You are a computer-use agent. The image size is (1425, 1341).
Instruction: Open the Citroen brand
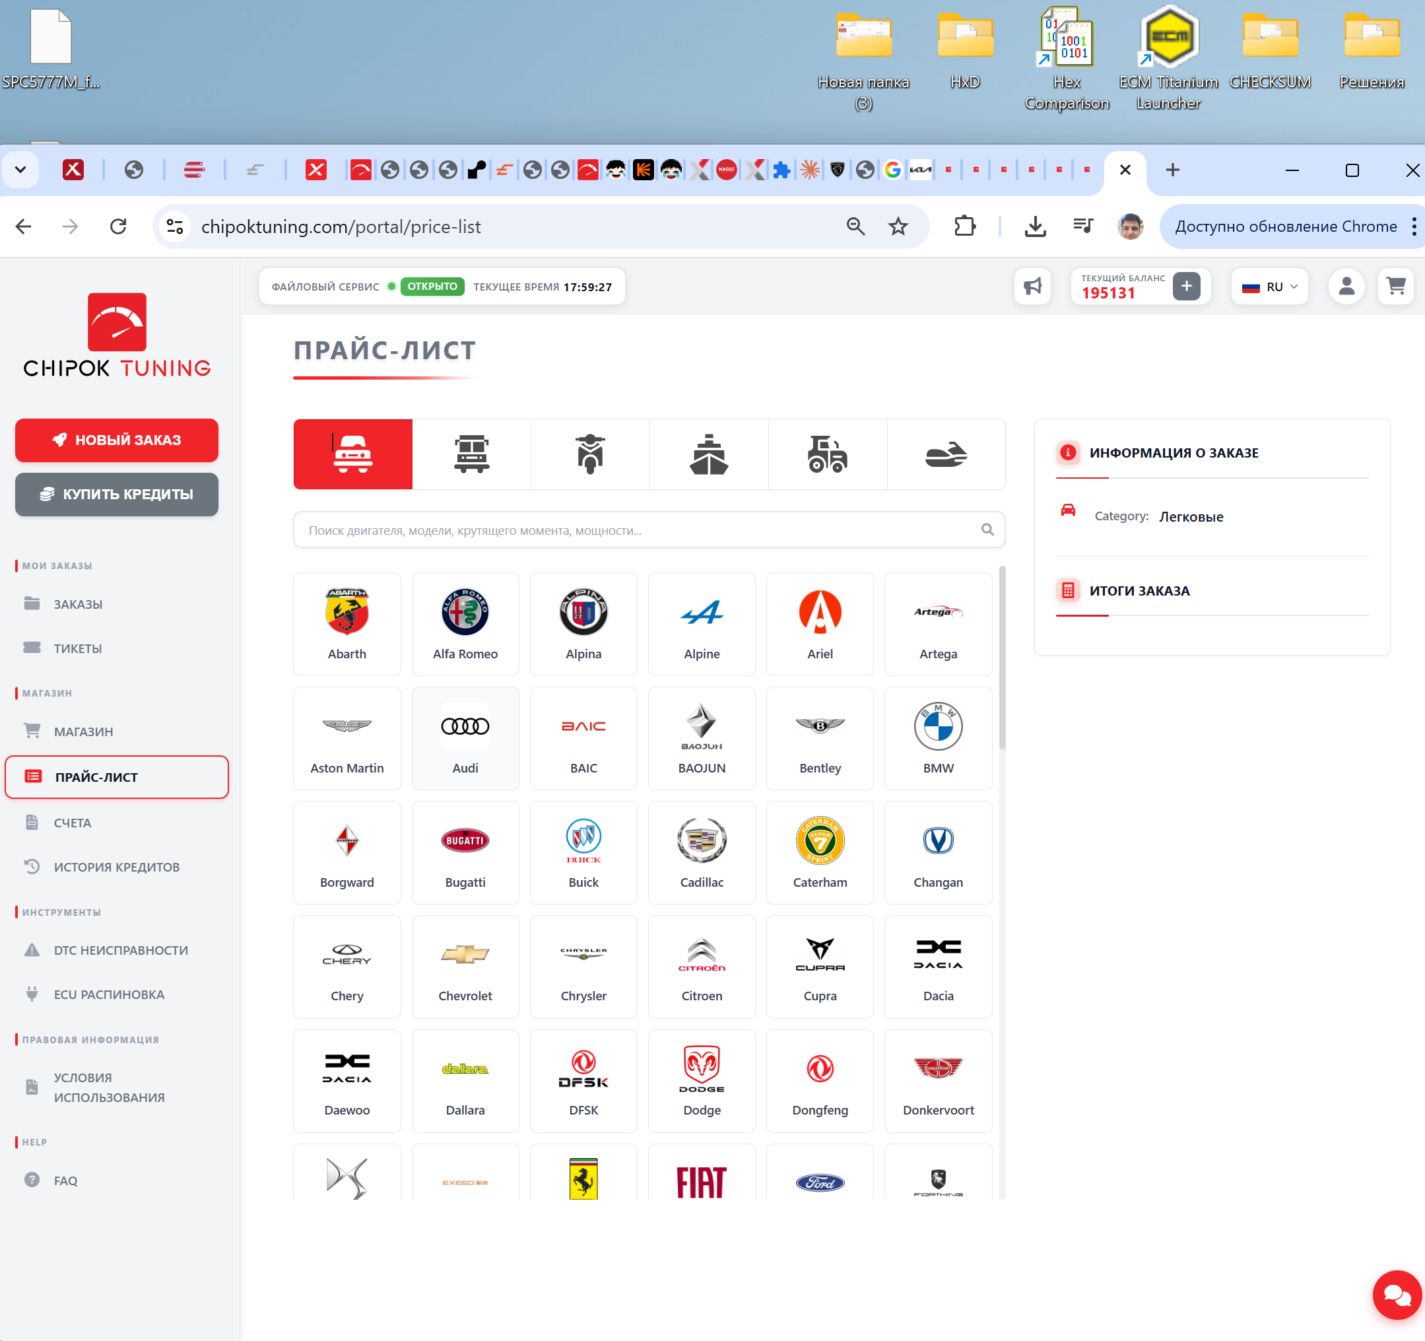(x=702, y=967)
